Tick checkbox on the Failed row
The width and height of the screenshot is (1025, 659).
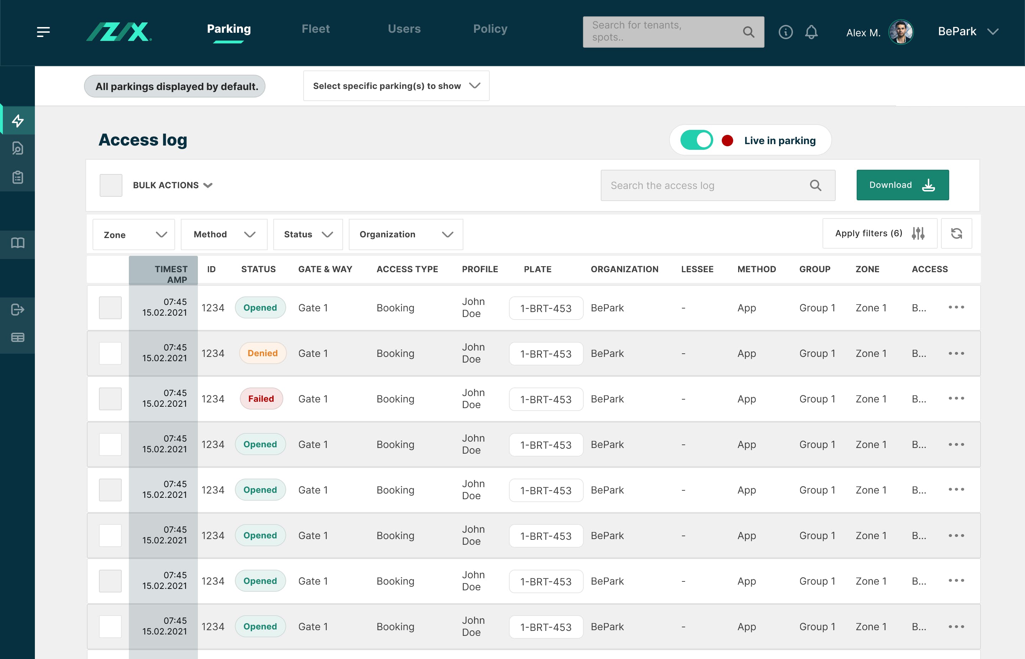pos(110,399)
